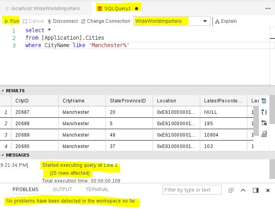The height and width of the screenshot is (219, 275).
Task: Click the Save as Excel results icon
Action: [x=264, y=123]
